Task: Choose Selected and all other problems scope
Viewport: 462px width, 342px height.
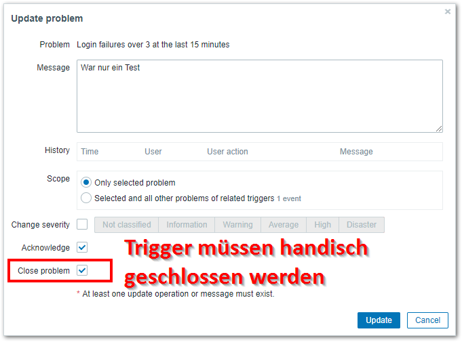Action: click(x=86, y=198)
